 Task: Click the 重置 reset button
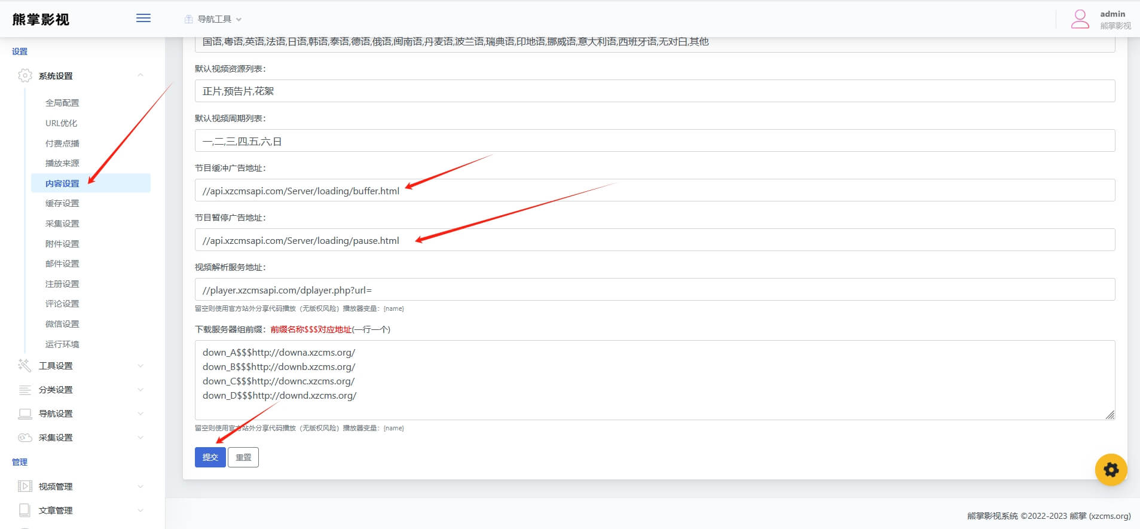click(x=243, y=457)
